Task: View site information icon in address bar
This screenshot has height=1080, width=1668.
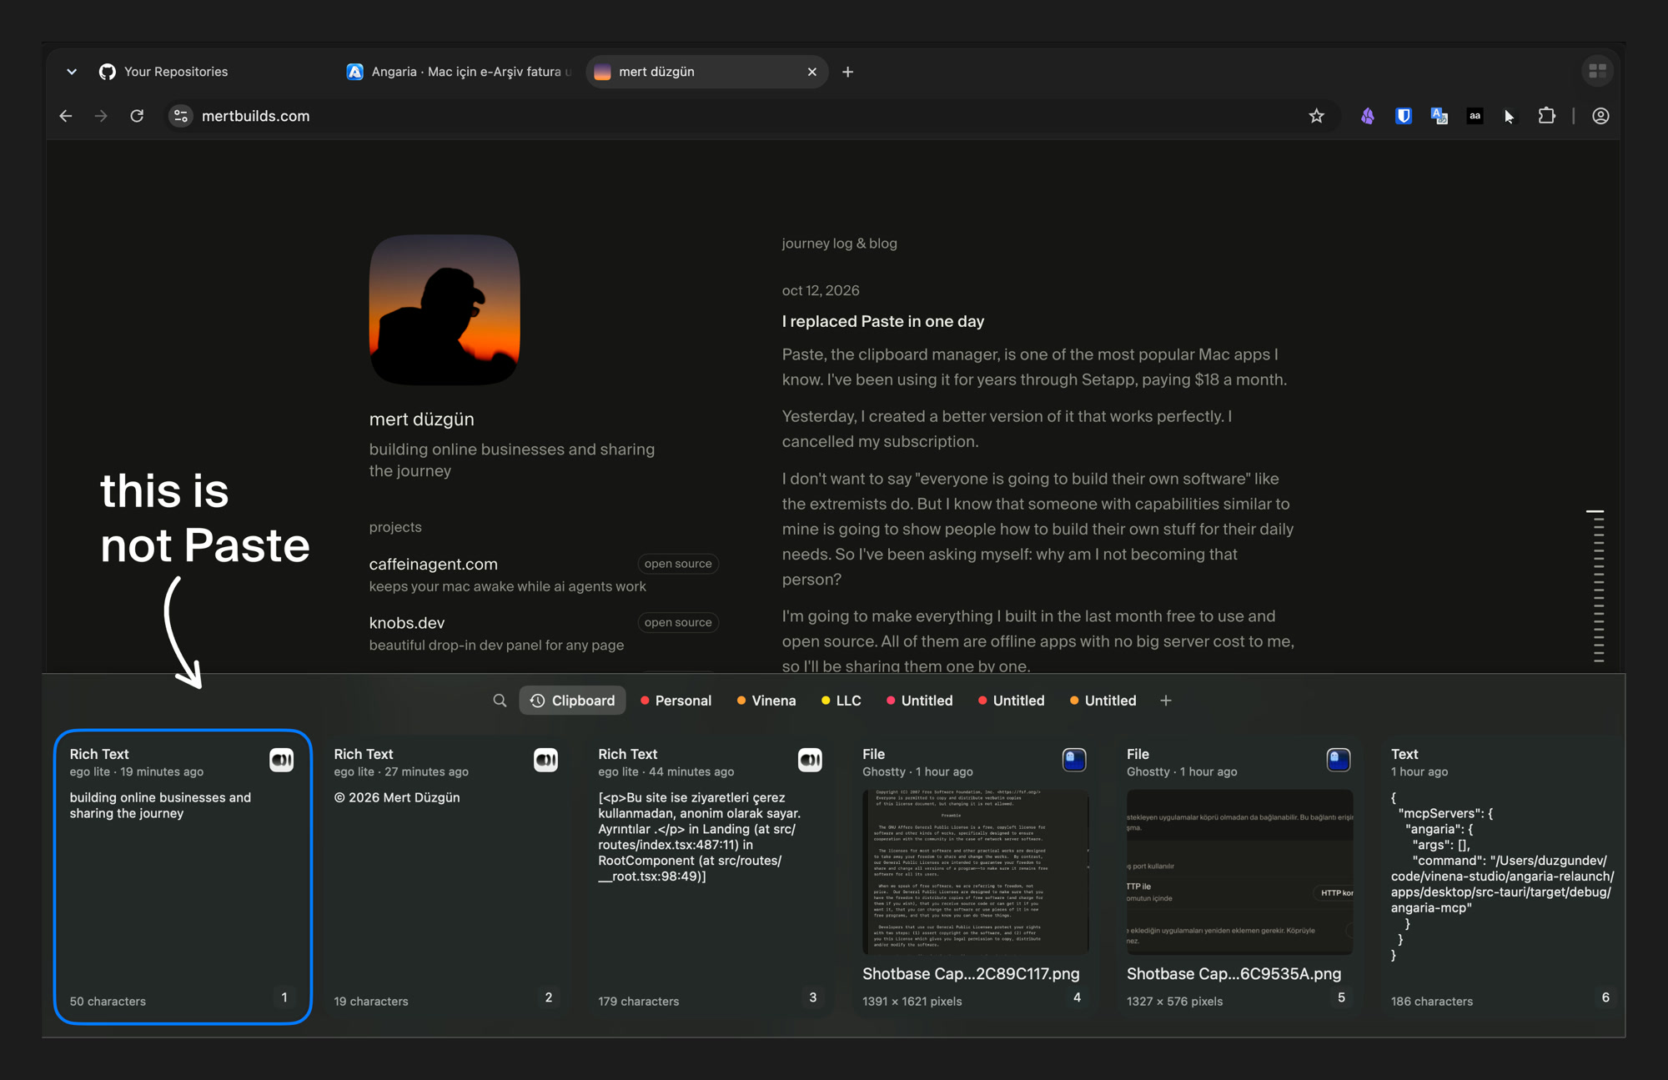Action: point(181,116)
